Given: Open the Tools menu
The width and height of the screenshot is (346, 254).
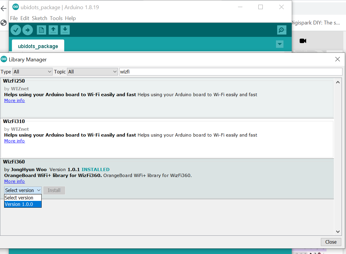Looking at the screenshot, I should tap(56, 18).
